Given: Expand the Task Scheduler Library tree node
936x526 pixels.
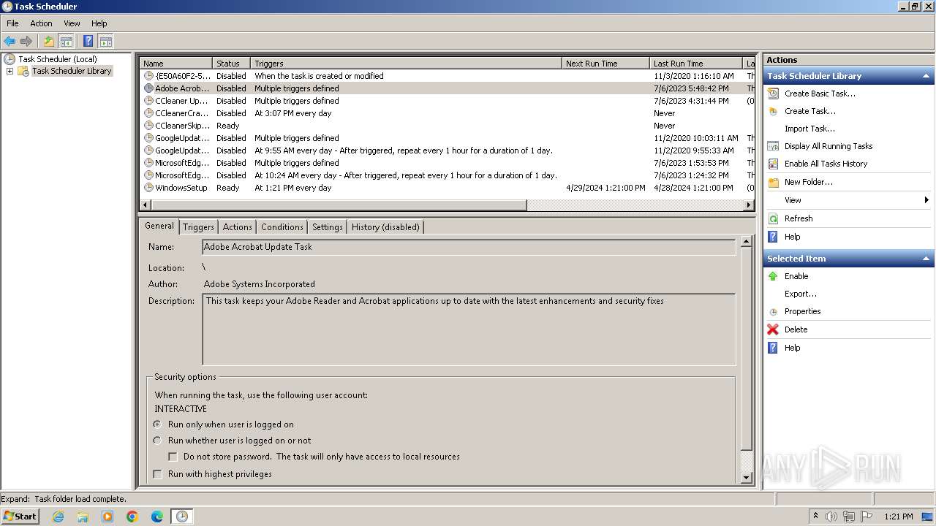Looking at the screenshot, I should (x=10, y=71).
